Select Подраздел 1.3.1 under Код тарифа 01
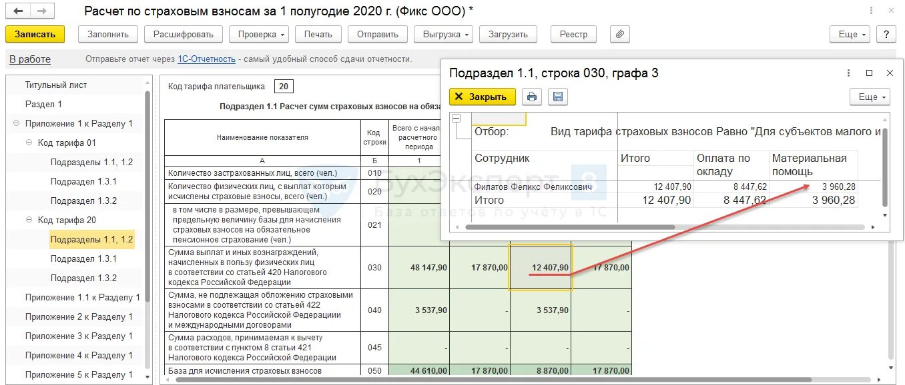Screen dimensions: 905x385 [84, 182]
